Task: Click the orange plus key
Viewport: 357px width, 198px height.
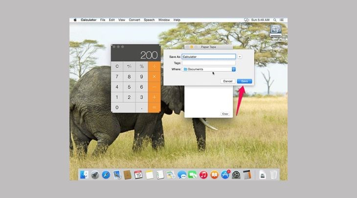Action: pos(154,97)
